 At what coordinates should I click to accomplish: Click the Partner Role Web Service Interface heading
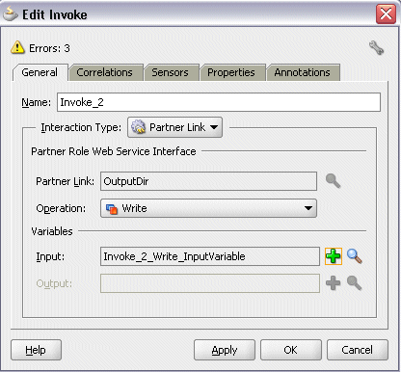(x=114, y=151)
